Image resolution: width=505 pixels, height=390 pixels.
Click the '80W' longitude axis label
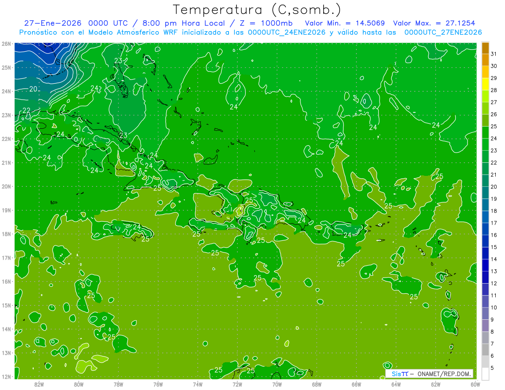click(x=78, y=385)
